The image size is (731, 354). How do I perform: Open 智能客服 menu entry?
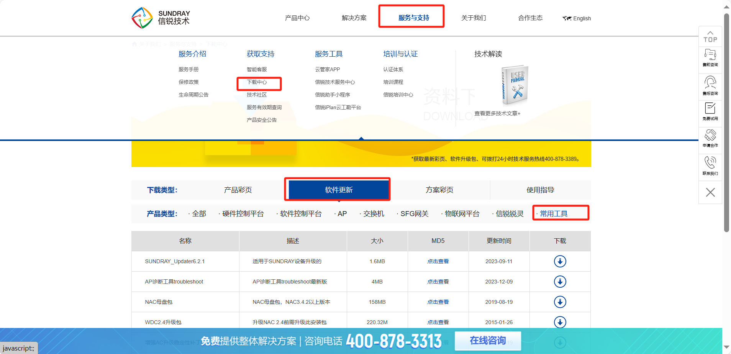coord(257,69)
